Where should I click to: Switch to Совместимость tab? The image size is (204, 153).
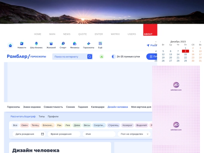53,107
